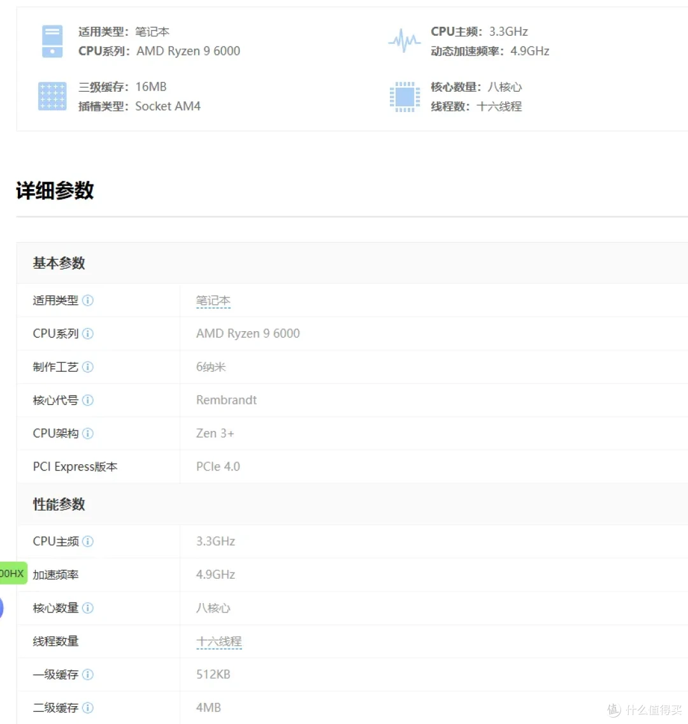Open info icon next to CPU架构 row
The height and width of the screenshot is (724, 688).
[x=88, y=434]
